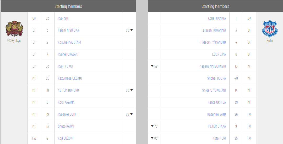Click substitution arrow at 83' for Mori

[152, 138]
